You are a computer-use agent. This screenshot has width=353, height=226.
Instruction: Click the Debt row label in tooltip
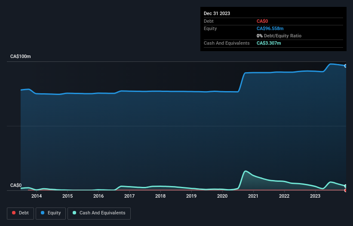coord(209,21)
